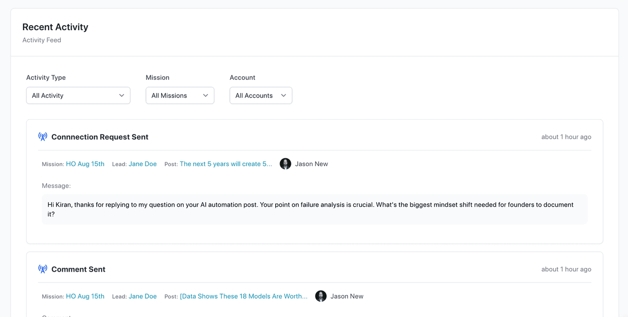Click the Activity Type label
This screenshot has height=317, width=628.
pos(46,77)
